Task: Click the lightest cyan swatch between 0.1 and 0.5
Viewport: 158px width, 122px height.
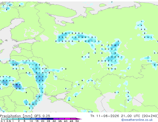Action: coord(4,119)
